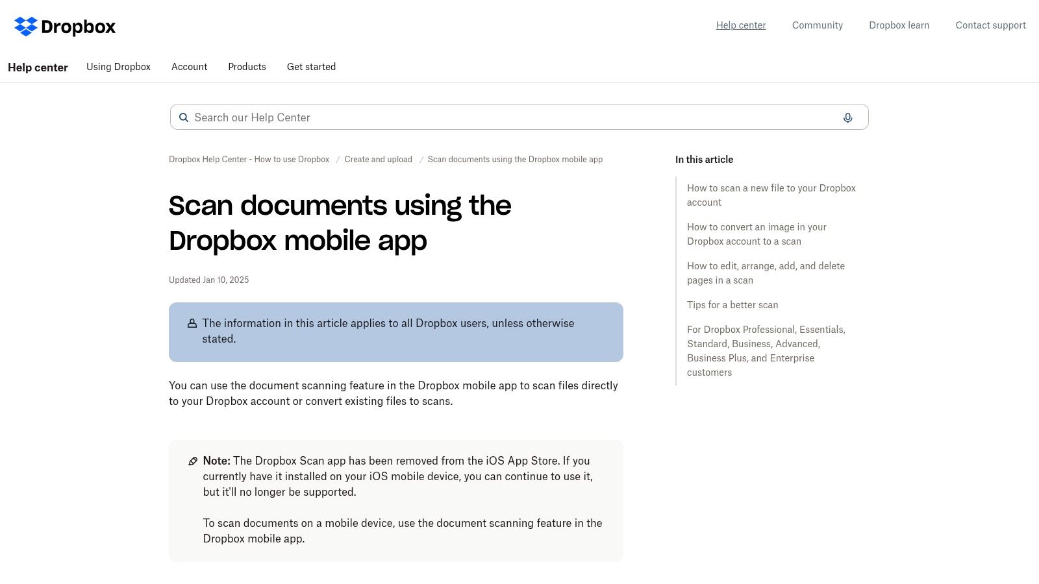Switch to the Using Dropbox tab
This screenshot has height=584, width=1039.
tap(118, 67)
